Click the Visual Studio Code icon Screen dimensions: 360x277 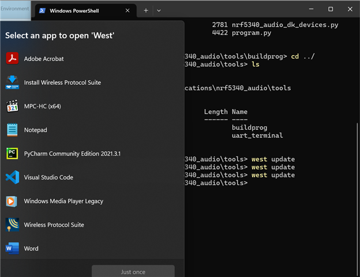[12, 177]
